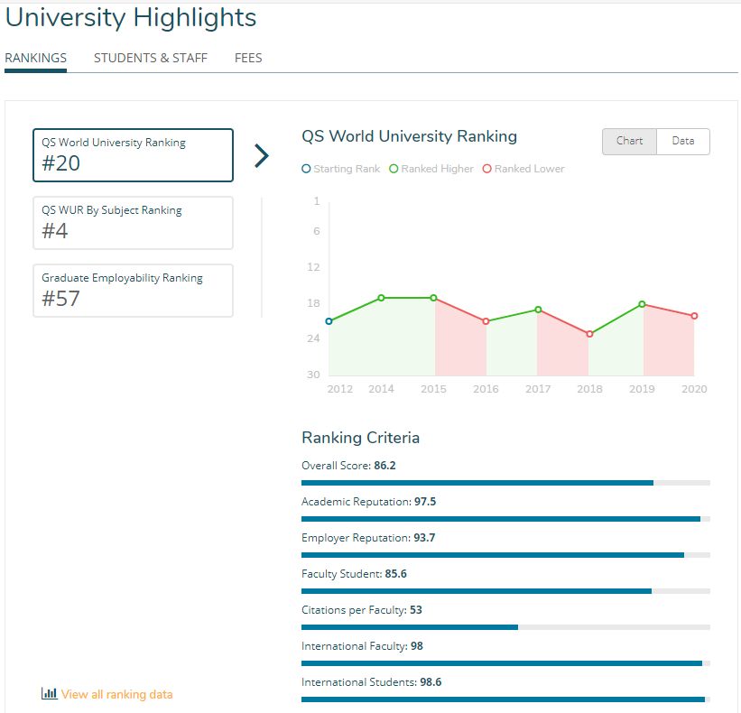Click the Citations per Faculty progress bar

point(505,627)
